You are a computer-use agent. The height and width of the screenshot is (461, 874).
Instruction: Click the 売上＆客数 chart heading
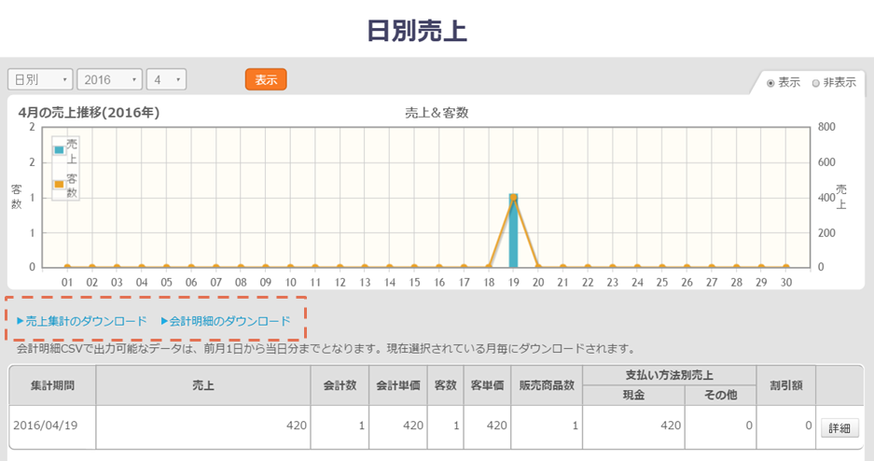[x=437, y=113]
